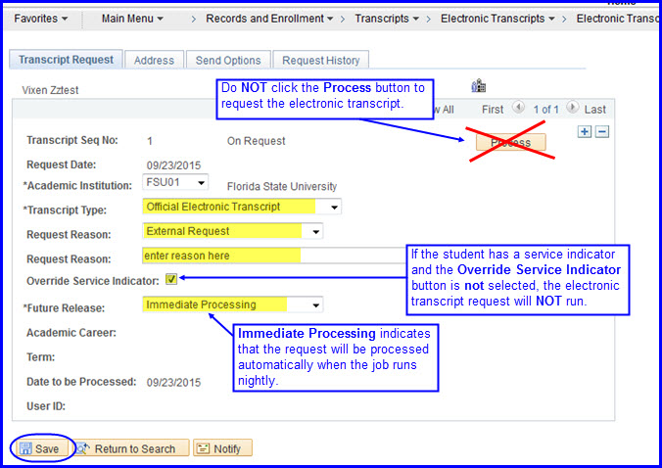Delete the row with the minus icon
Viewport: 662px width, 468px height.
[x=602, y=131]
